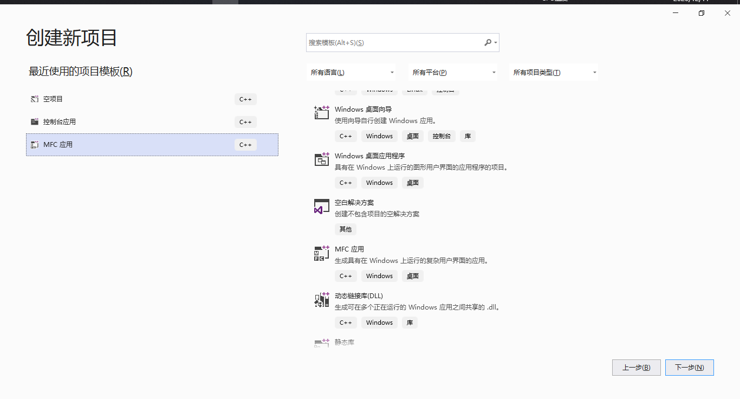Click the 空项目 icon in recent templates
Image resolution: width=740 pixels, height=399 pixels.
(35, 99)
